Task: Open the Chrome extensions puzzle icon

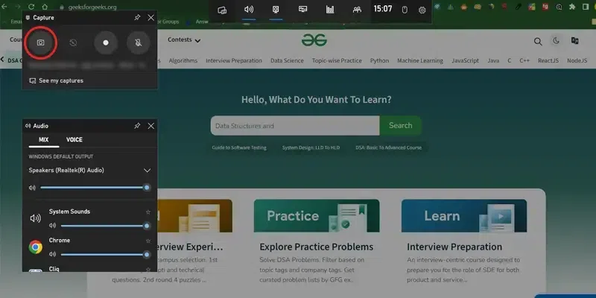Action: tap(572, 7)
